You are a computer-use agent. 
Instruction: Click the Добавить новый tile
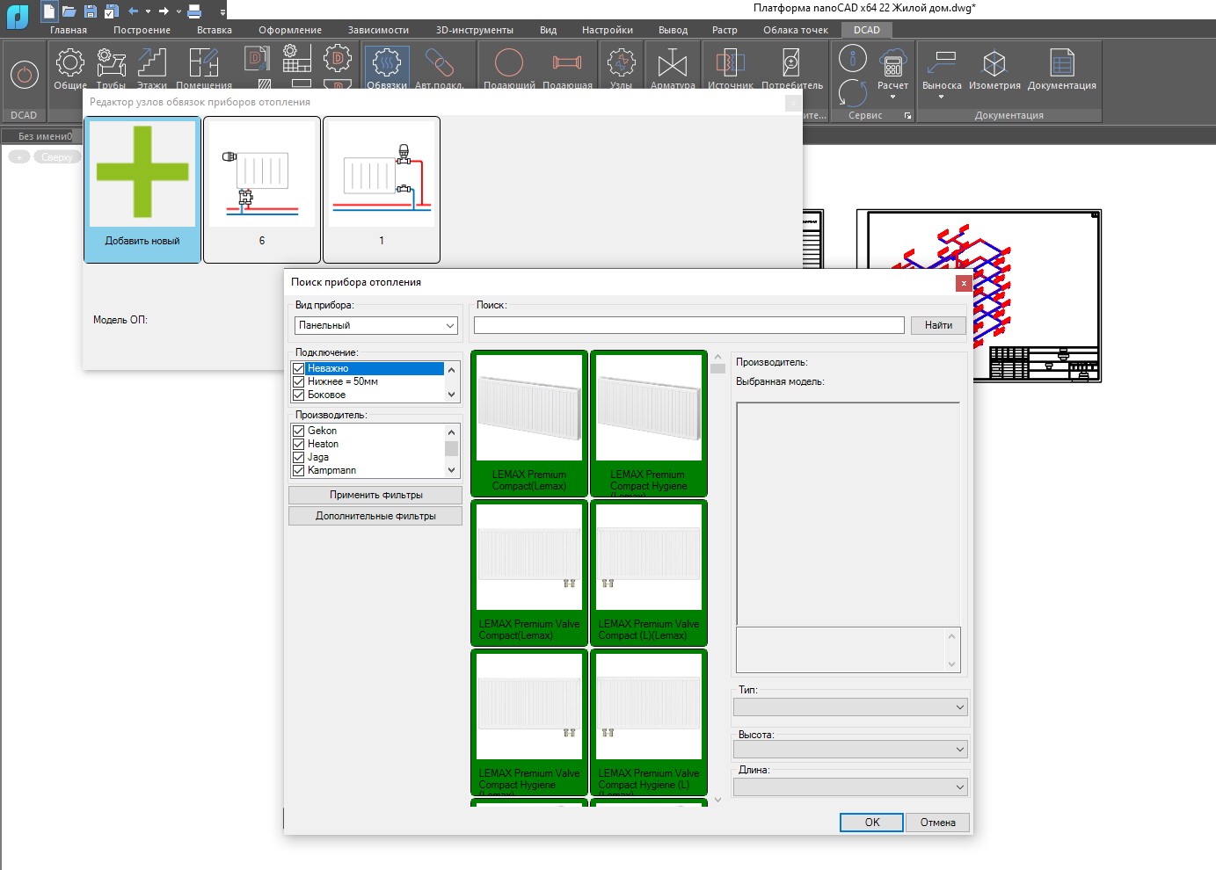click(x=142, y=190)
